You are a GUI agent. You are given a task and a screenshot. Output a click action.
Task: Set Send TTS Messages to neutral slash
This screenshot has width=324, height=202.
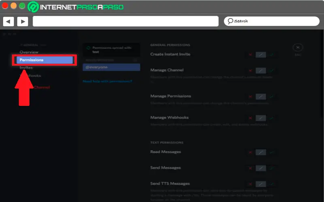(261, 184)
